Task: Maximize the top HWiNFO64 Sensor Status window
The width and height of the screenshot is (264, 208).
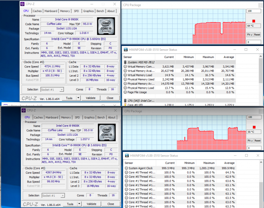Action: [246, 50]
